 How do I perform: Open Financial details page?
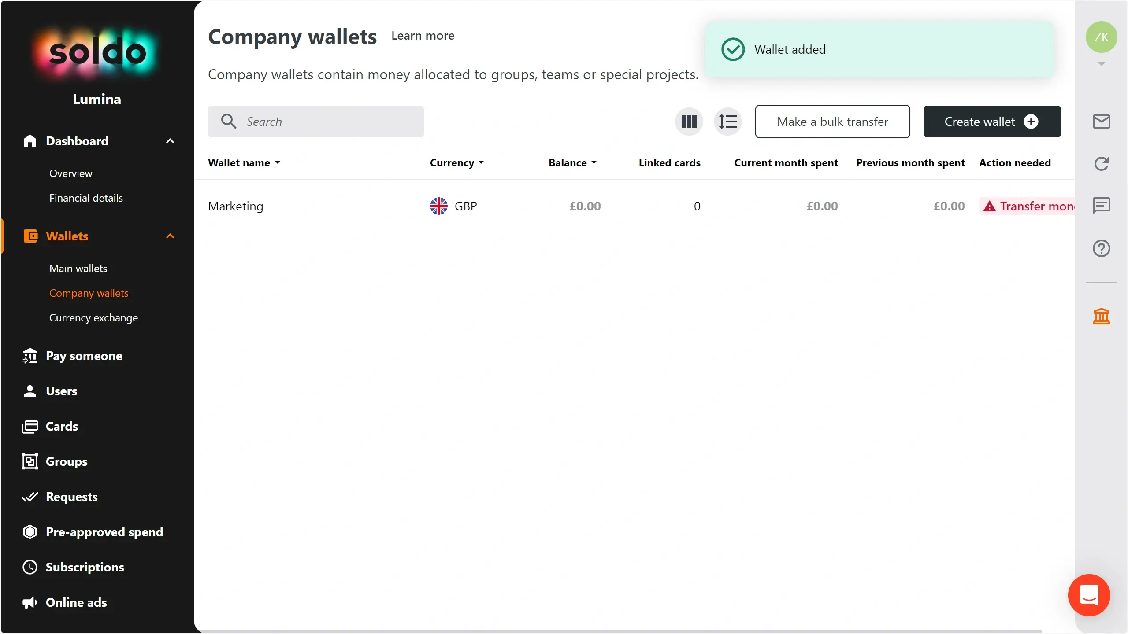tap(86, 198)
